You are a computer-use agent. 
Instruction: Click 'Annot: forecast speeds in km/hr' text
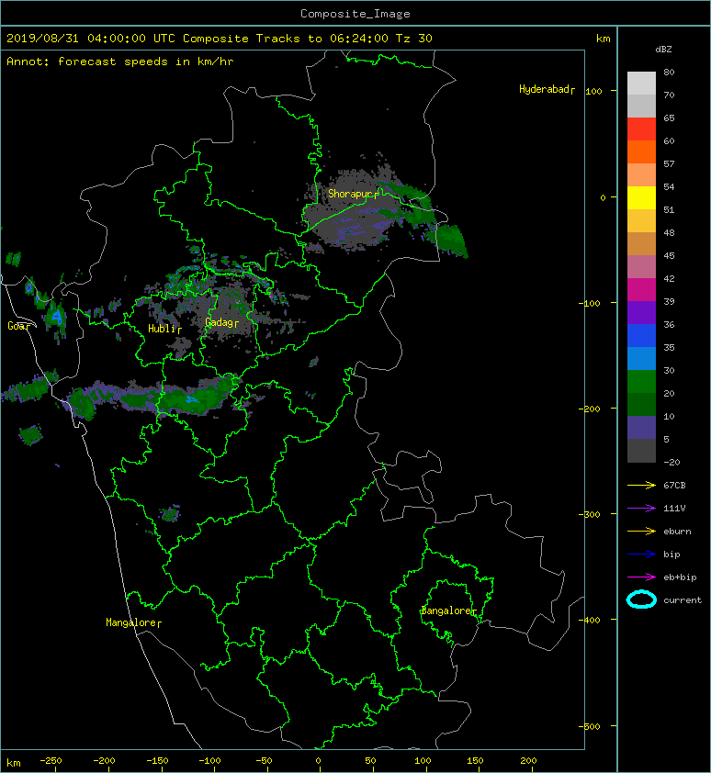(x=120, y=62)
